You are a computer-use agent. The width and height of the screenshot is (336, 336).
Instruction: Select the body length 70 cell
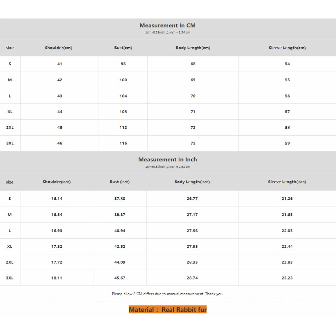pos(193,96)
